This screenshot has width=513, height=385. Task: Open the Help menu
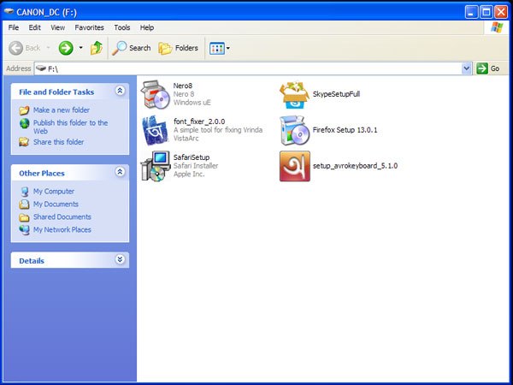click(x=147, y=27)
